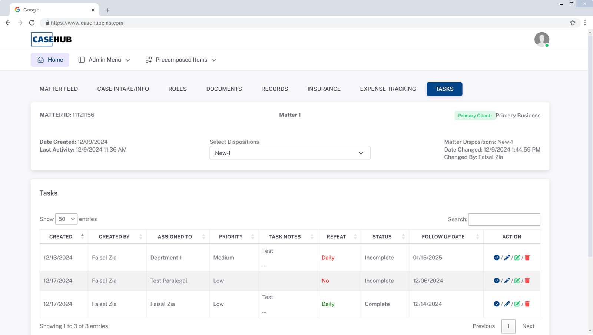Expand the Show entries dropdown set to 50
Image resolution: width=593 pixels, height=335 pixels.
66,219
